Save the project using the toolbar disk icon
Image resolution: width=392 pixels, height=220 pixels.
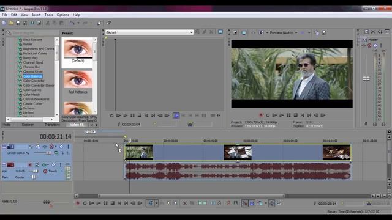click(x=18, y=23)
